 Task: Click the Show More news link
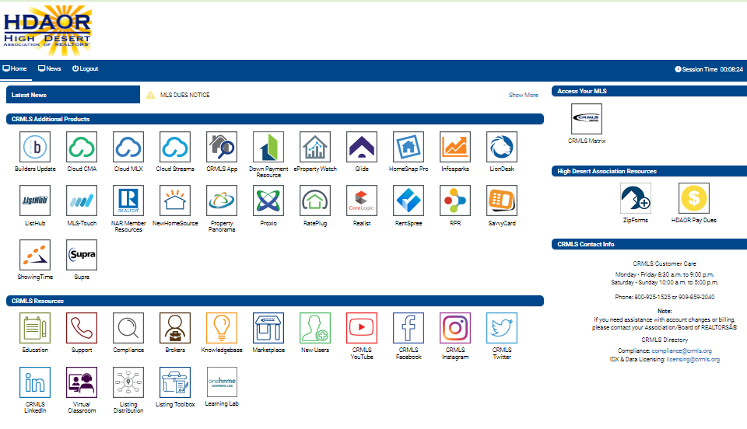pos(523,95)
